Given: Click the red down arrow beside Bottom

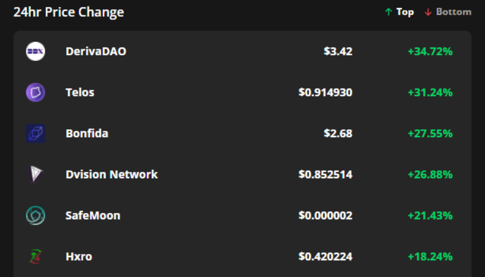Looking at the screenshot, I should point(428,12).
